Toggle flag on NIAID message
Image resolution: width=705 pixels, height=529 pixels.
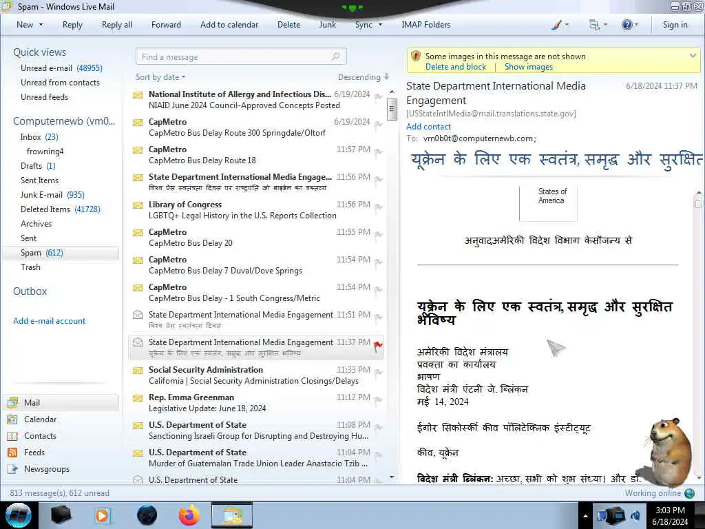(378, 97)
